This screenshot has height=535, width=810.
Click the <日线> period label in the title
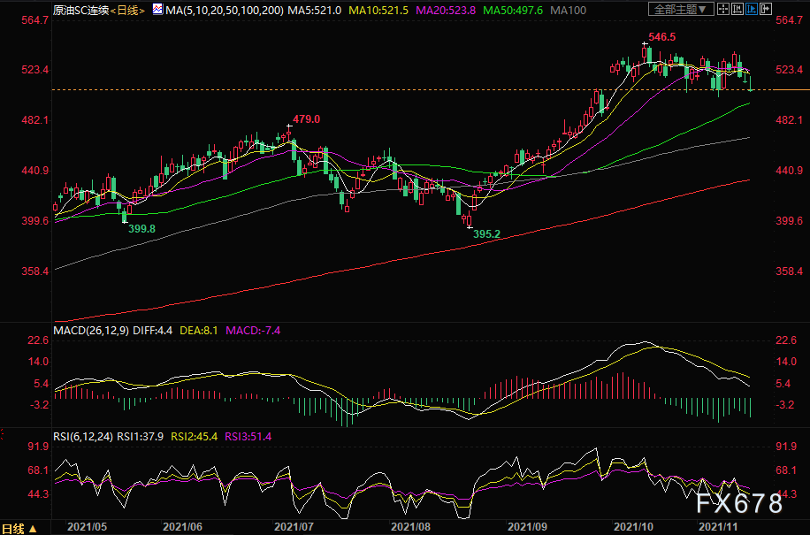127,10
